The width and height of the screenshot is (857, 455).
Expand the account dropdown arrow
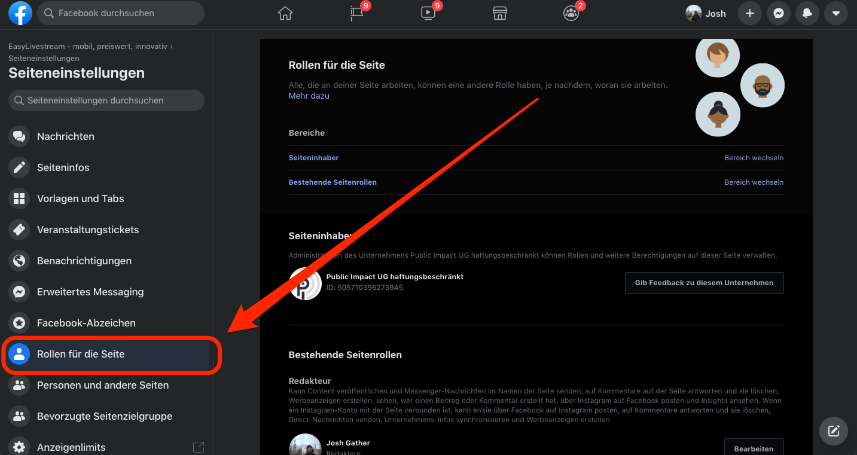pyautogui.click(x=836, y=13)
